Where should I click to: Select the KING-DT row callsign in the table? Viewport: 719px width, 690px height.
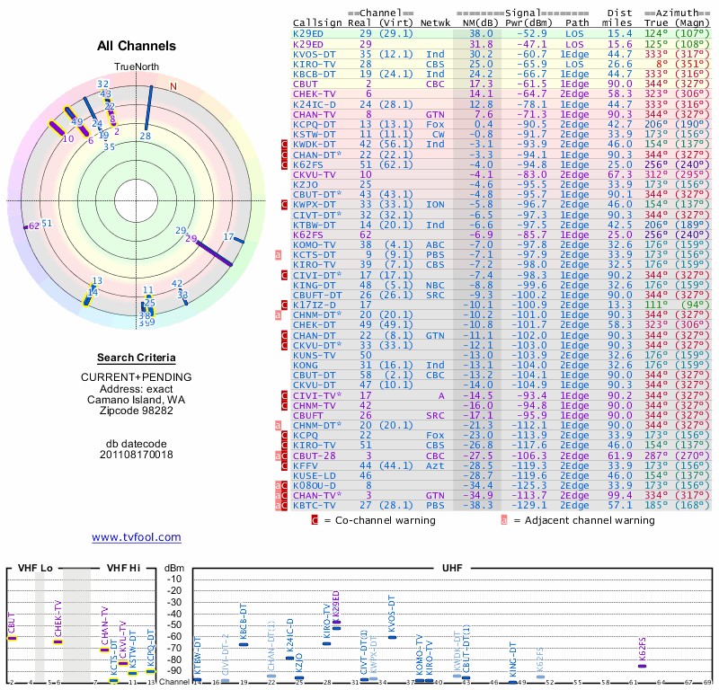pyautogui.click(x=315, y=285)
